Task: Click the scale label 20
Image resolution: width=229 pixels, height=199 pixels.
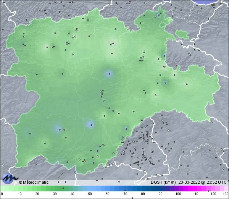Action: pos(37,194)
